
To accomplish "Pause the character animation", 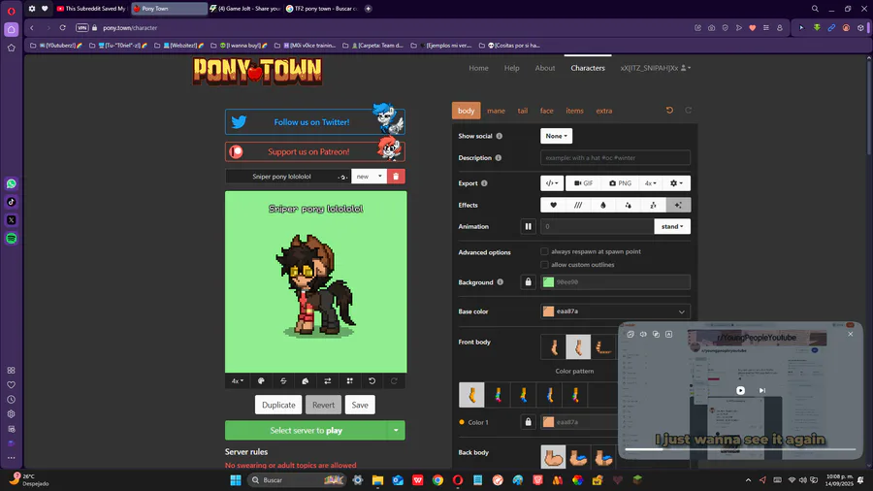I will coord(529,226).
